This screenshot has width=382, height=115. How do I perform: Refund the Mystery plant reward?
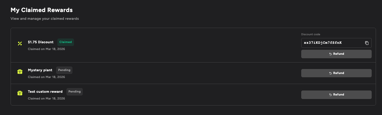(x=336, y=73)
